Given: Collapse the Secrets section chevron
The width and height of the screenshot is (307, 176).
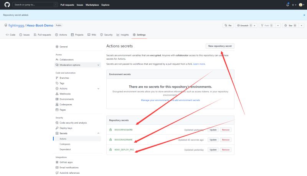Looking at the screenshot, I should coord(98,133).
